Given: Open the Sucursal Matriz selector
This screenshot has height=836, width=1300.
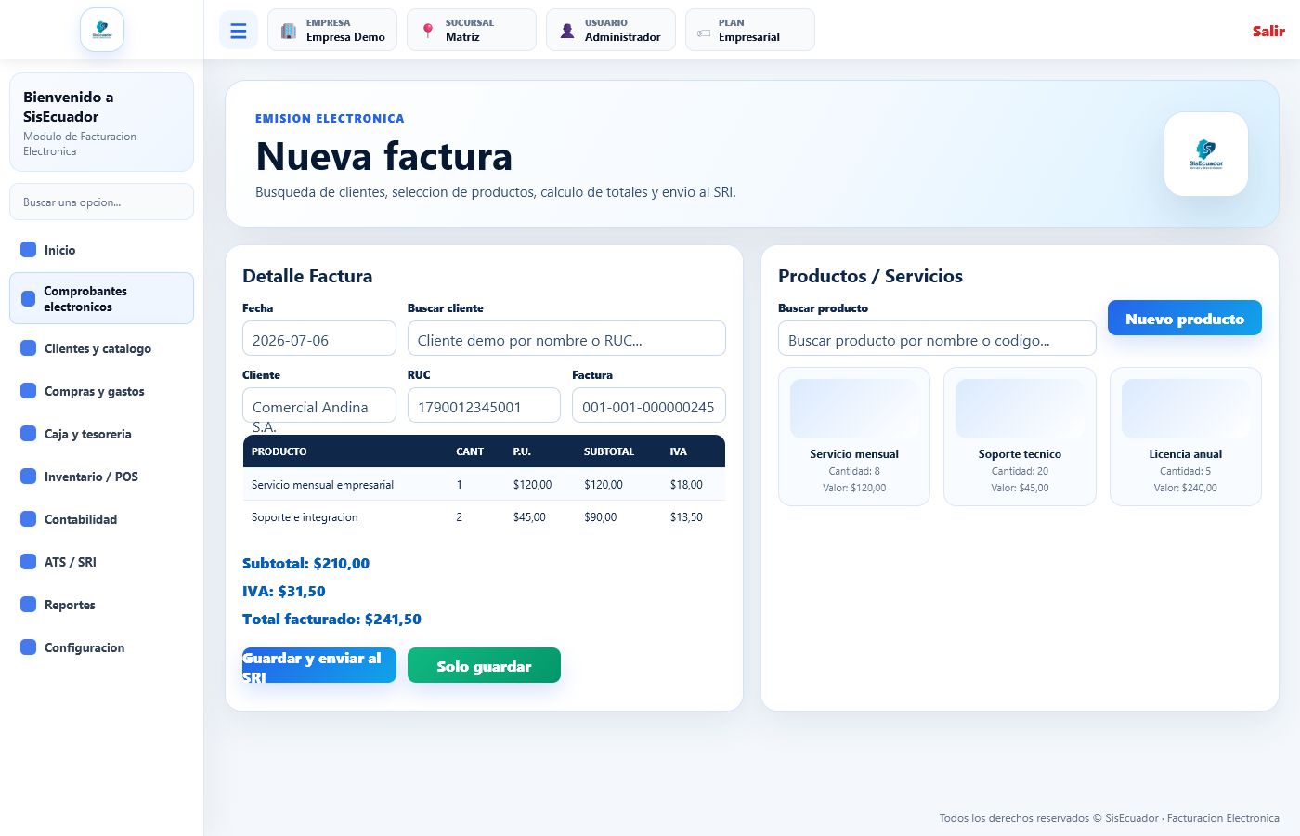Looking at the screenshot, I should pyautogui.click(x=472, y=30).
